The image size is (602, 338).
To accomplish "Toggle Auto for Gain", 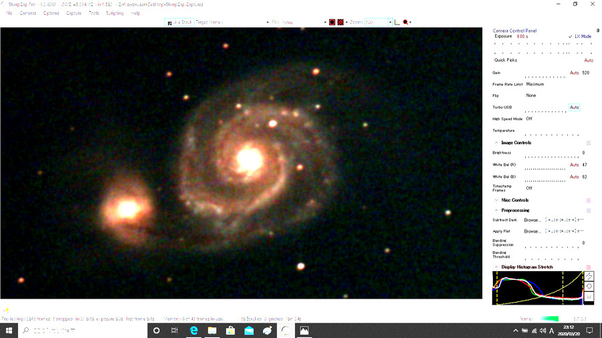I will click(574, 73).
